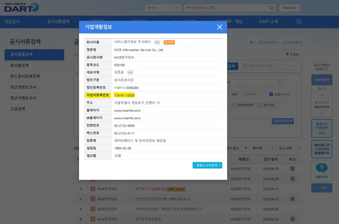The image size is (339, 224).
Task: Select 회사별검색 in the sidebar
Action: click(x=19, y=65)
